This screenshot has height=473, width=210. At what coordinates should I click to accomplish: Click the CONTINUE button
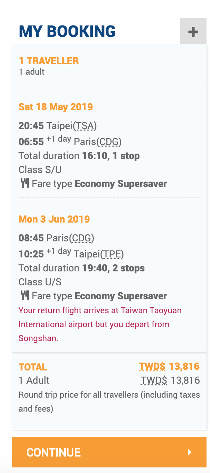[109, 452]
